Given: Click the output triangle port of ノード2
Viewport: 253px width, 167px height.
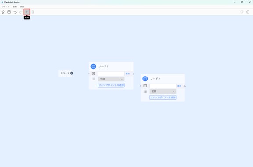Looking at the screenshot, I should [185, 86].
